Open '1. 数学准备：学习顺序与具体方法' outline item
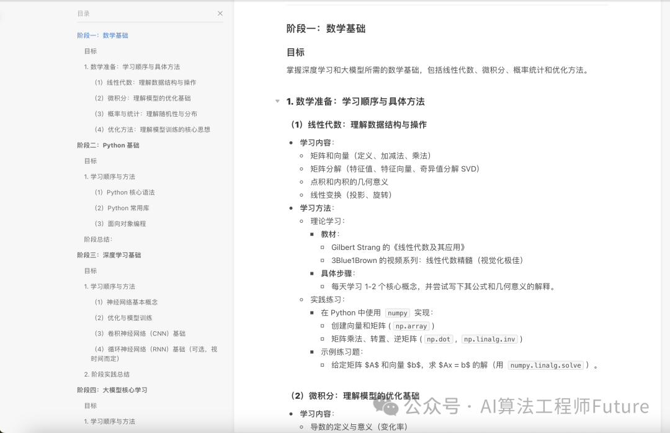This screenshot has height=433, width=670. click(x=132, y=66)
